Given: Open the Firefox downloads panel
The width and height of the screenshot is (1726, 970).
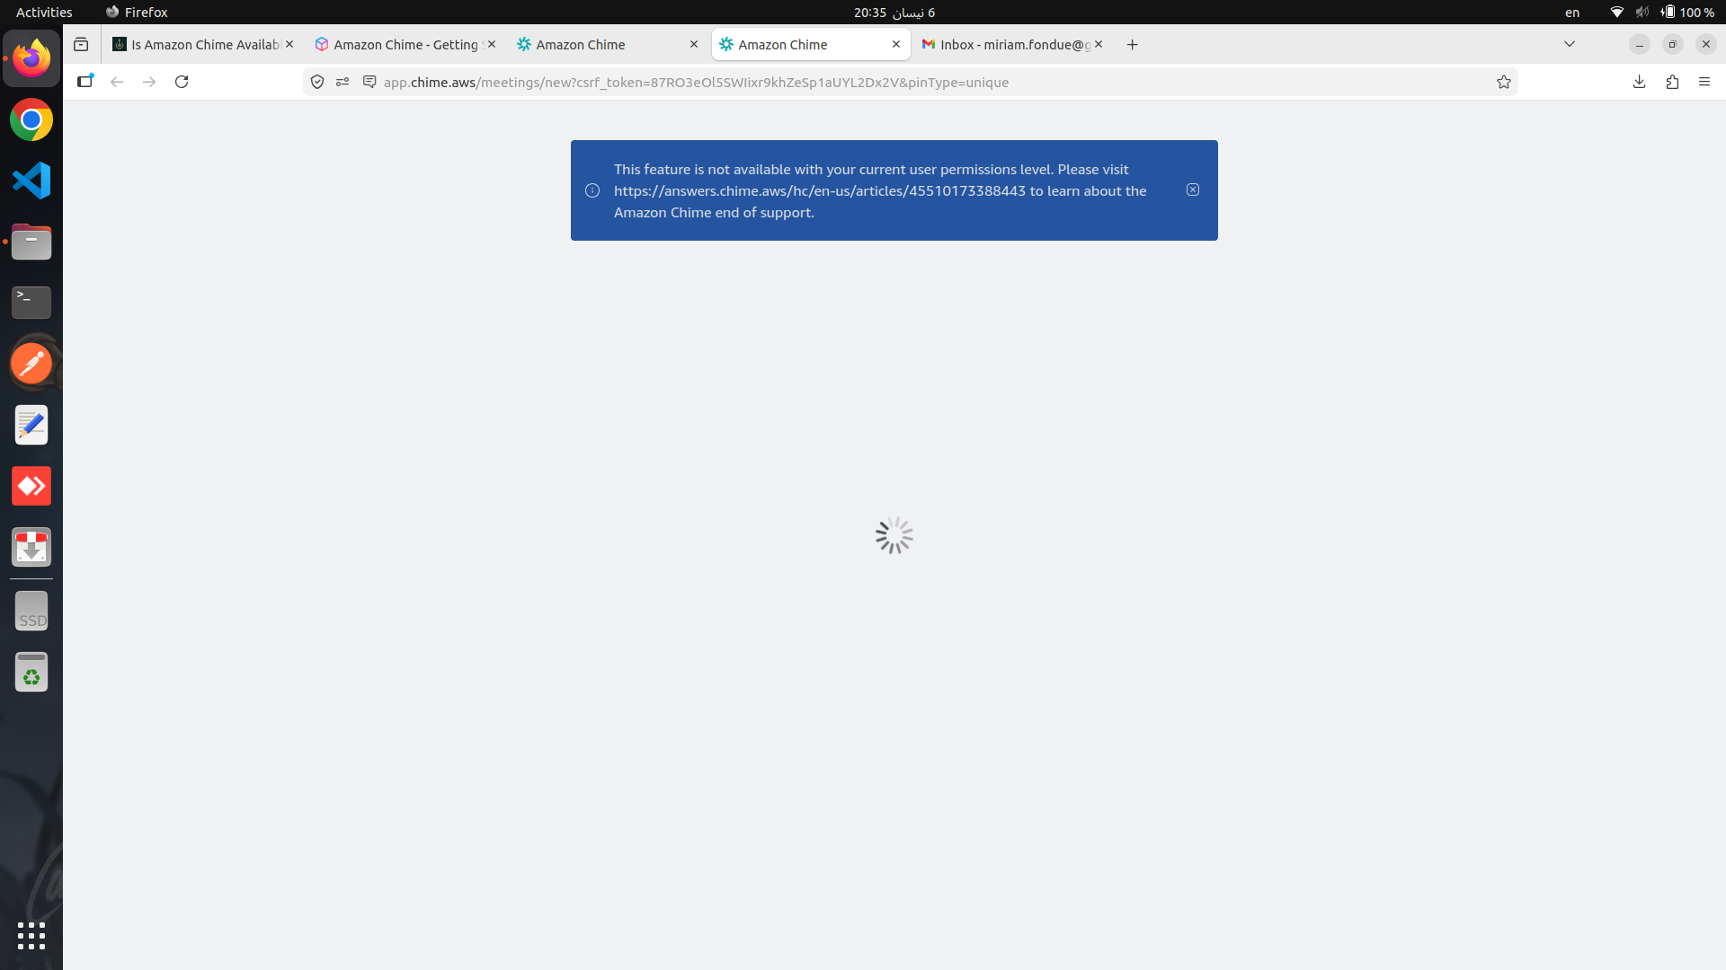Looking at the screenshot, I should 1639,82.
